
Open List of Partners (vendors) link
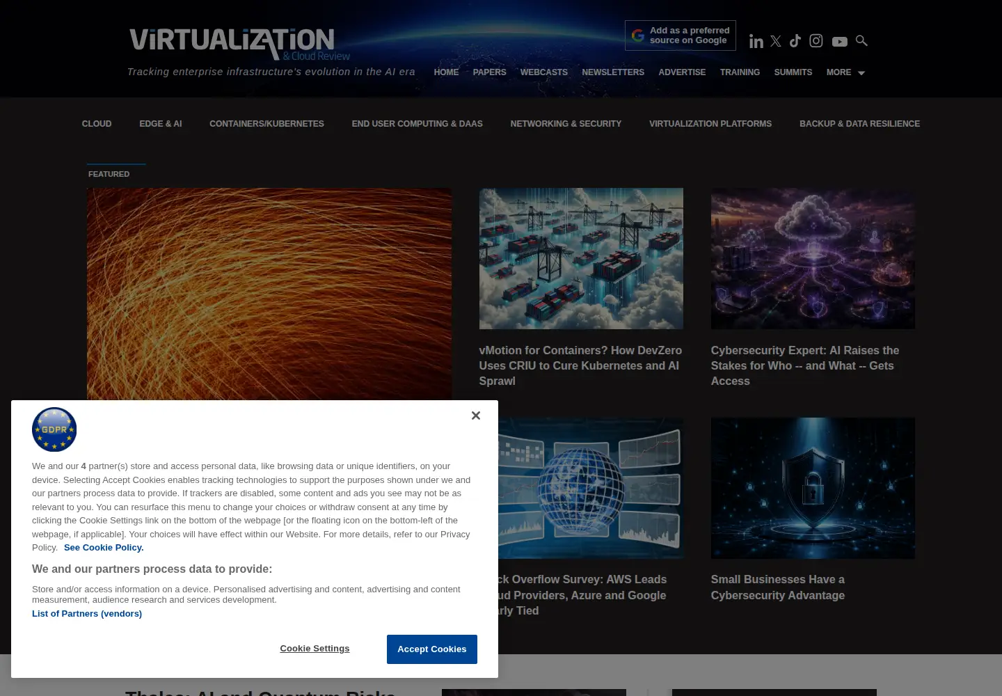[87, 614]
